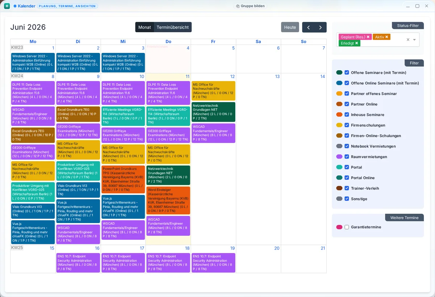435x297 pixels.
Task: Click week label KW23
Action: (x=17, y=47)
